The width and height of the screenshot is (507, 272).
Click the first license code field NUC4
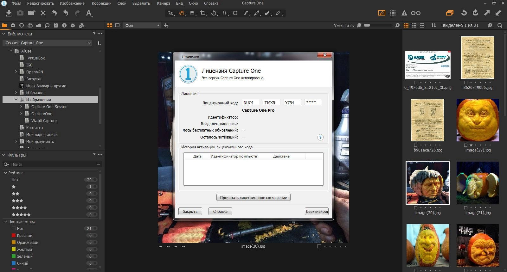point(251,102)
